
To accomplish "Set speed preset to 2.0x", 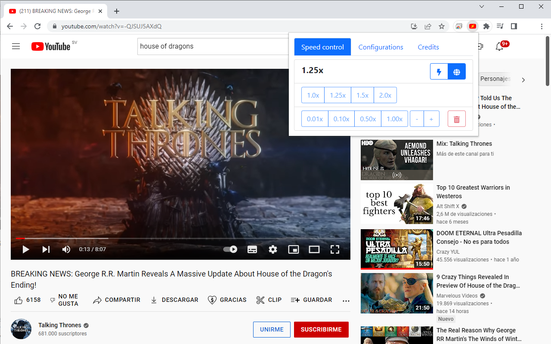I will 385,95.
